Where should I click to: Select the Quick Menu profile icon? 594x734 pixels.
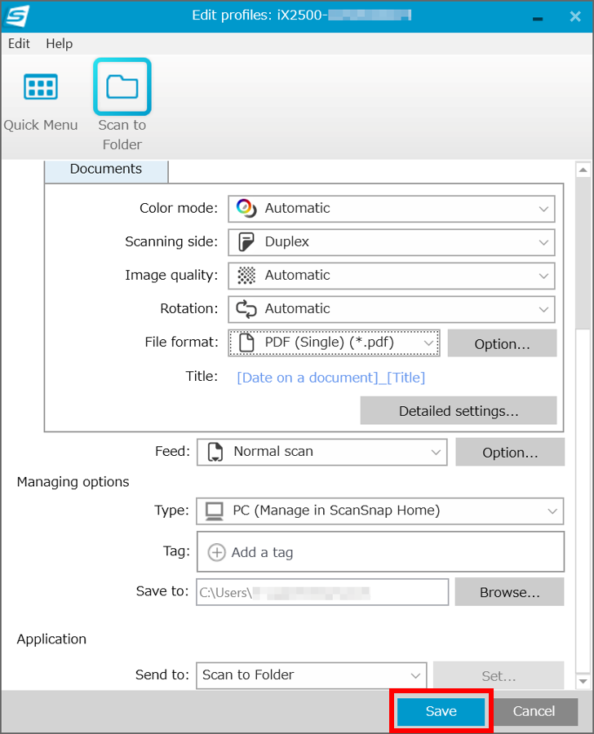click(x=41, y=87)
